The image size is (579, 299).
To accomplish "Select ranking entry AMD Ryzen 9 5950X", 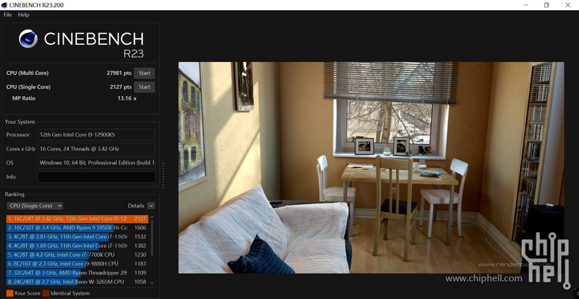I will pos(77,228).
